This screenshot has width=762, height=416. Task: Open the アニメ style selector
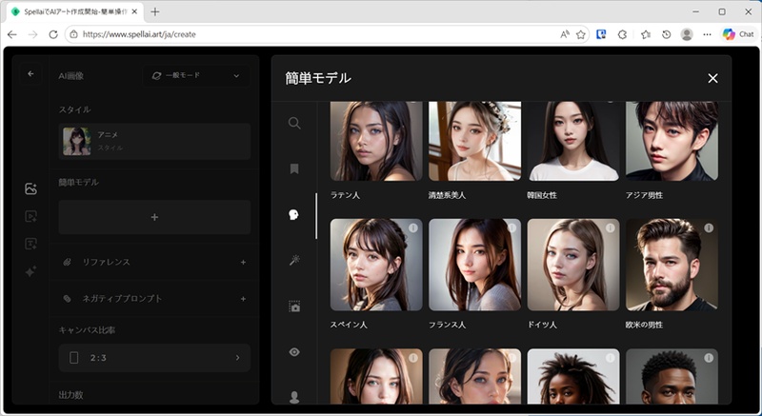pos(154,141)
